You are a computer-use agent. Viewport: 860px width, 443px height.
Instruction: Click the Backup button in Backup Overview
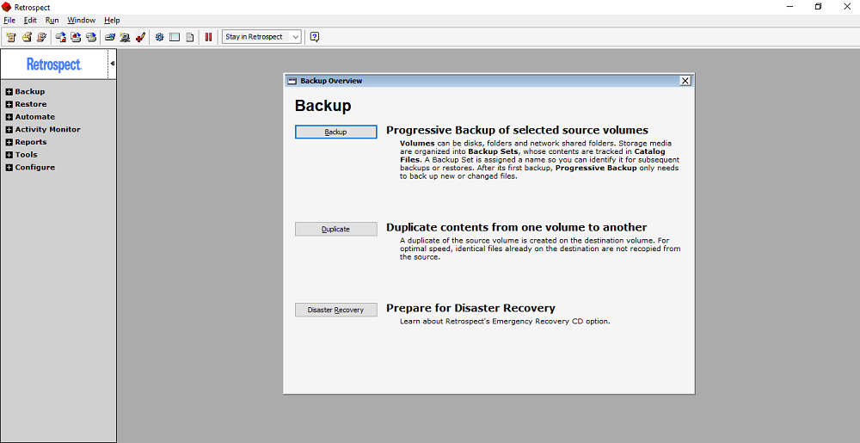335,132
